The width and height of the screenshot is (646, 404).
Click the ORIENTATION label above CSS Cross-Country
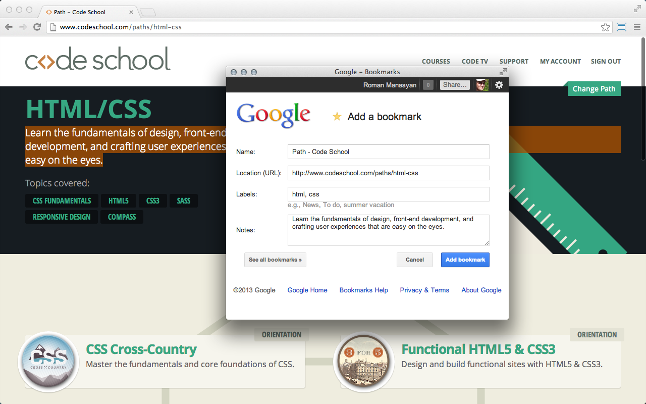(282, 334)
